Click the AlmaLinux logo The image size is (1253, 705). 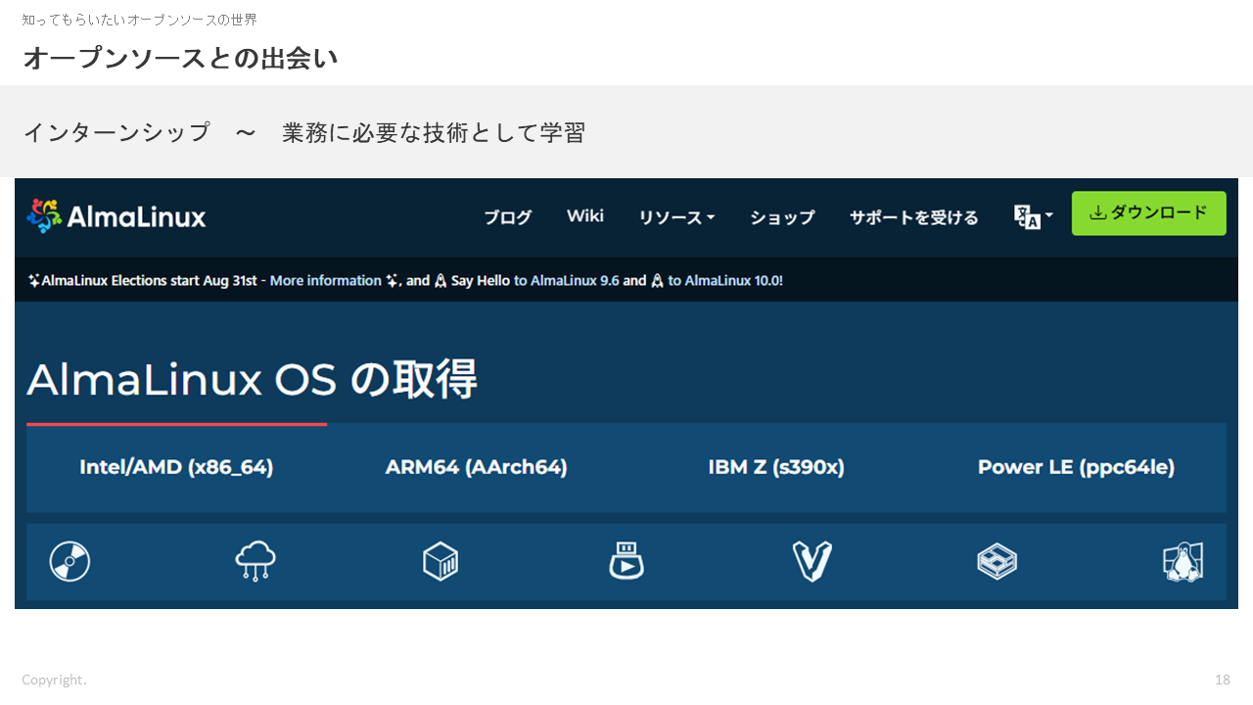[116, 216]
